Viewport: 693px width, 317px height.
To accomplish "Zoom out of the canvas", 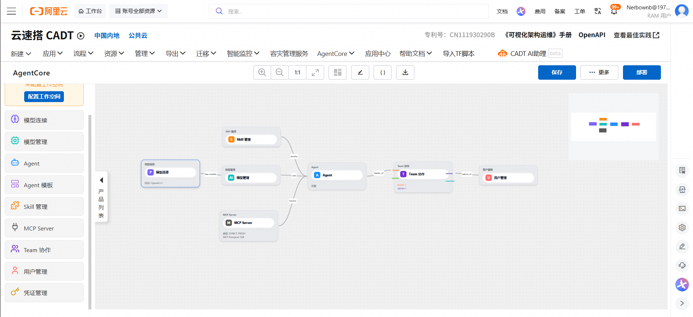I will [x=280, y=72].
